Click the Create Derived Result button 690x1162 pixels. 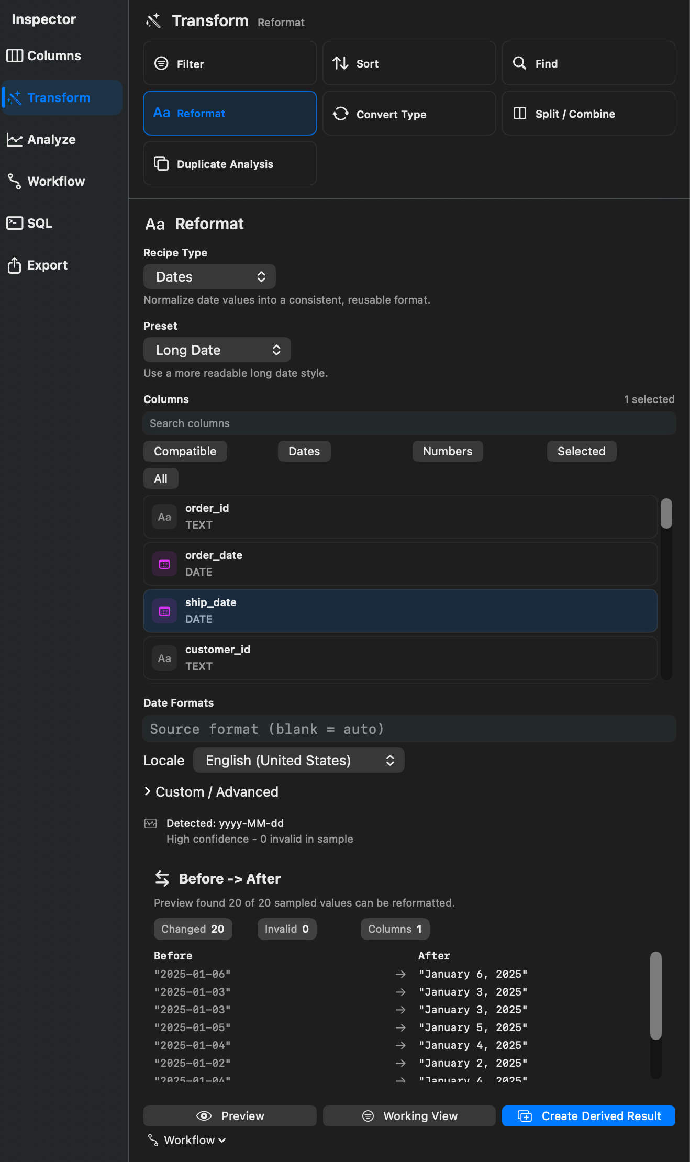click(588, 1116)
